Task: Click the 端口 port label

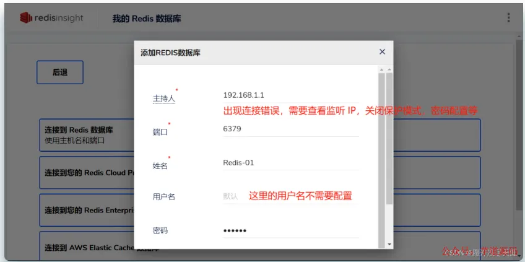Action: coord(160,133)
